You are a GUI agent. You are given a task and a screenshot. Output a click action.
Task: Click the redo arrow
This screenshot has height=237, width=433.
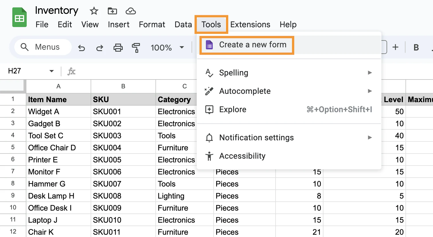pos(100,48)
